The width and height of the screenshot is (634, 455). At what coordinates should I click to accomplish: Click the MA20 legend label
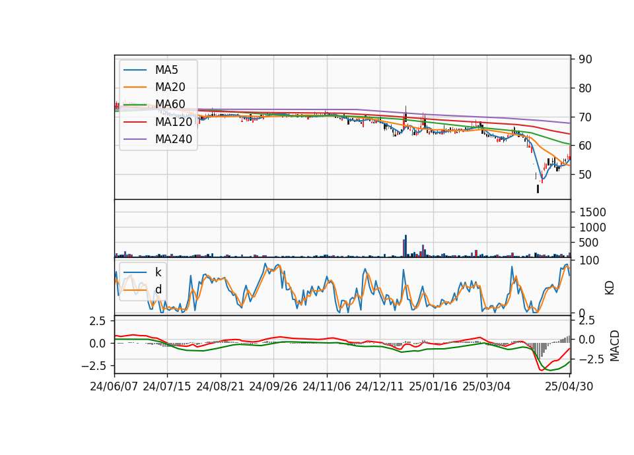[x=170, y=87]
